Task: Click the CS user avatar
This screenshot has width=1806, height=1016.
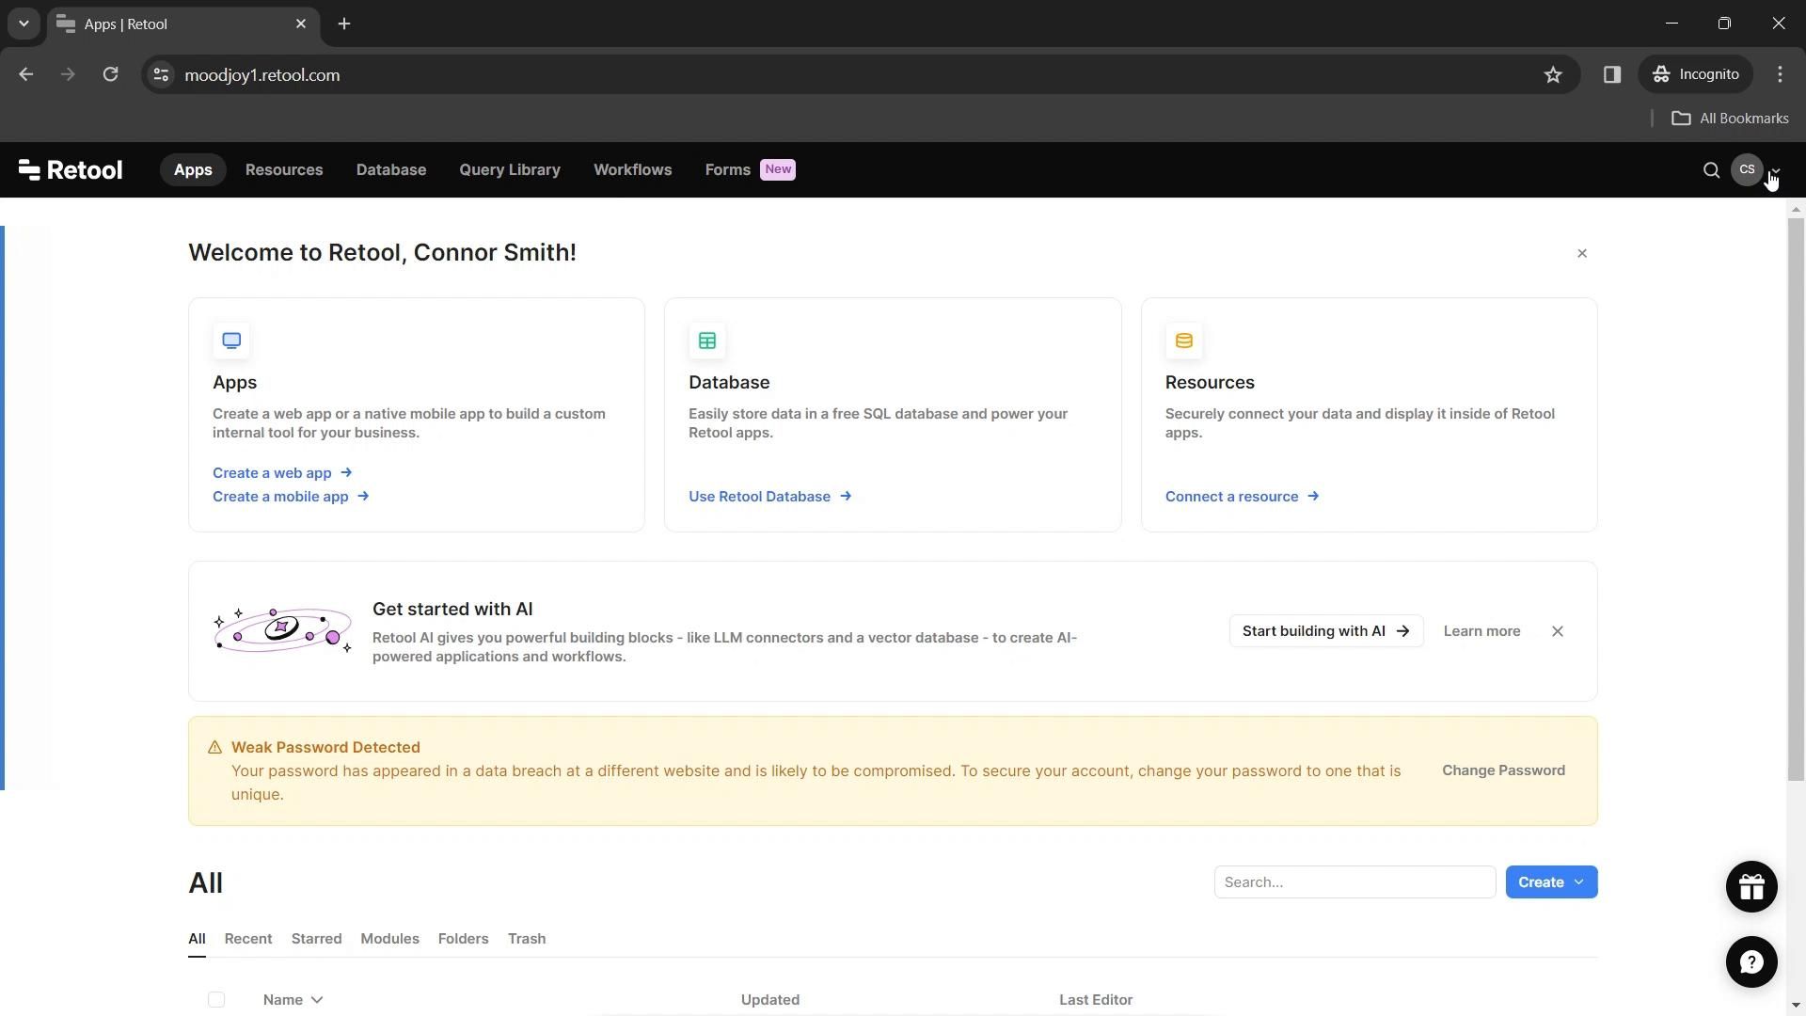Action: [1747, 170]
